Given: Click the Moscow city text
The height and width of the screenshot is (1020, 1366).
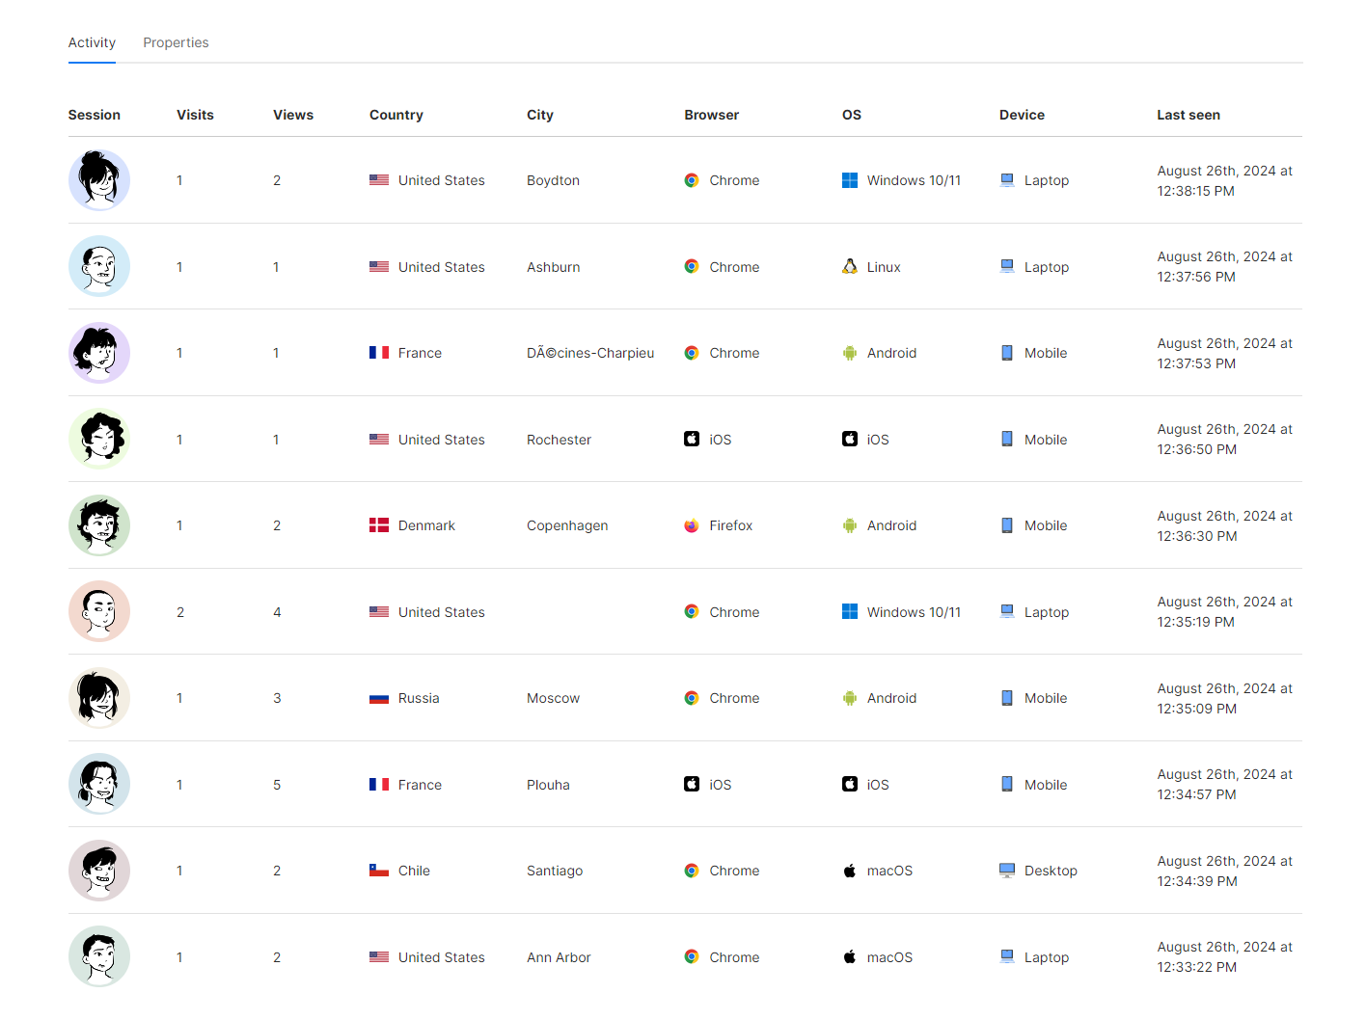Looking at the screenshot, I should [553, 698].
